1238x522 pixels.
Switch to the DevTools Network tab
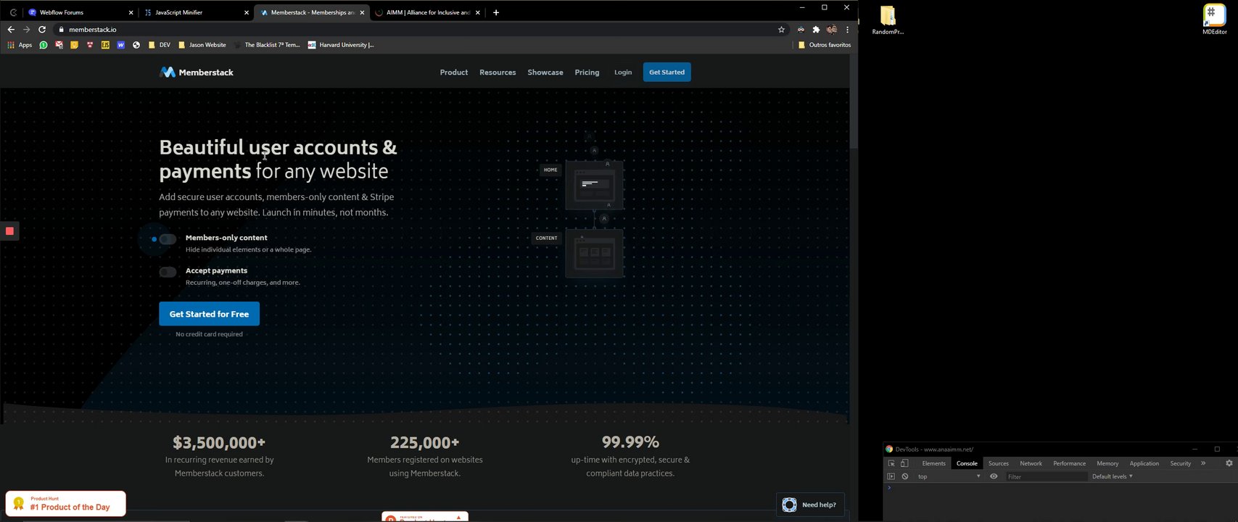(x=1031, y=463)
